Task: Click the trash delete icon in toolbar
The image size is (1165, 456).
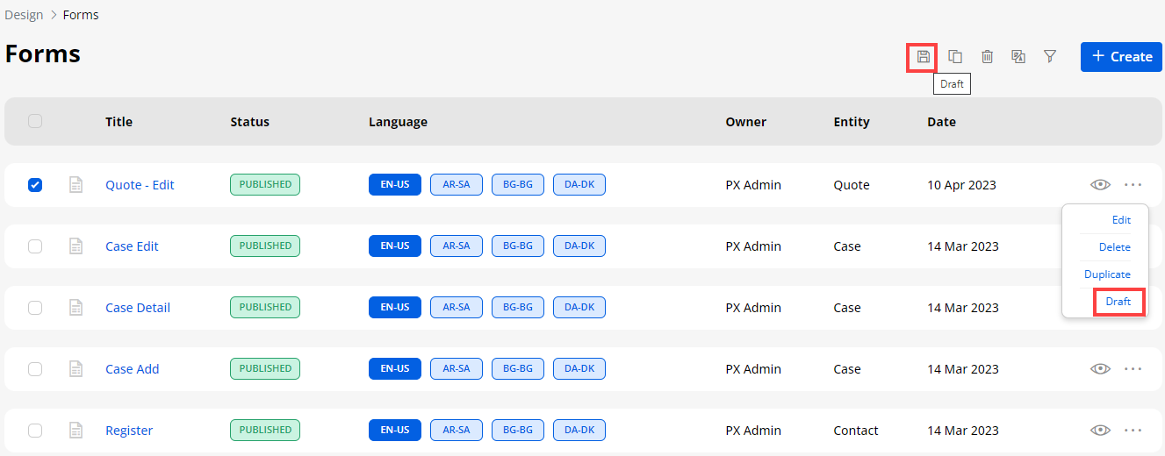Action: (987, 57)
